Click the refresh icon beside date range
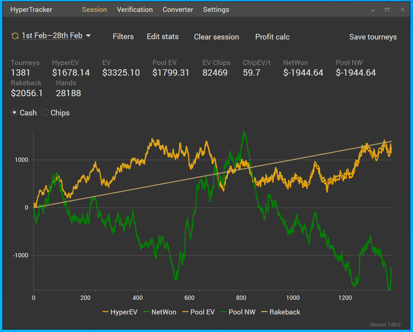The height and width of the screenshot is (332, 413). coord(15,36)
